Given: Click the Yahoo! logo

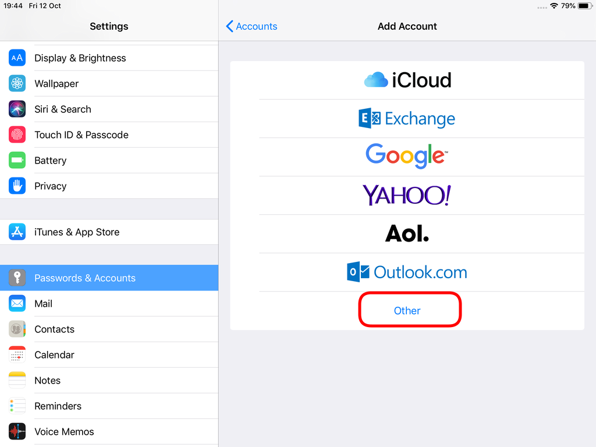Looking at the screenshot, I should click(x=407, y=195).
